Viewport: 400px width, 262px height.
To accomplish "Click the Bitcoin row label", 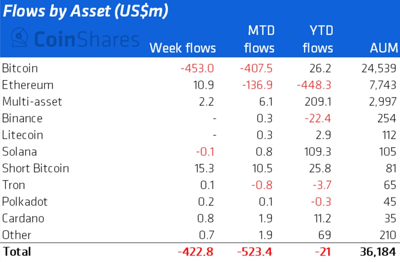I will (x=20, y=68).
